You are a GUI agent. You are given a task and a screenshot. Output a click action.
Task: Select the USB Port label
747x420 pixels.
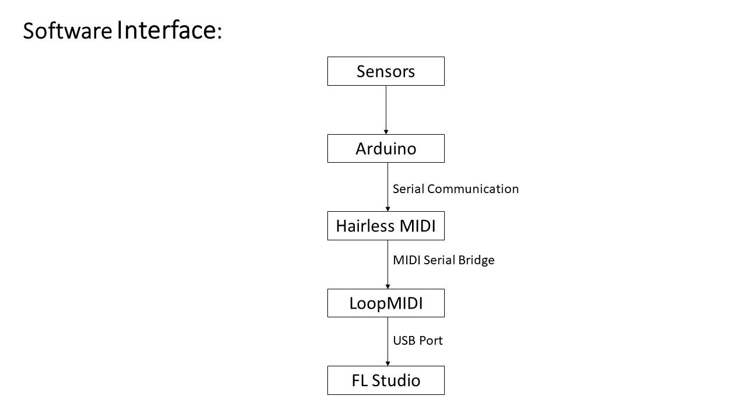[x=418, y=341]
